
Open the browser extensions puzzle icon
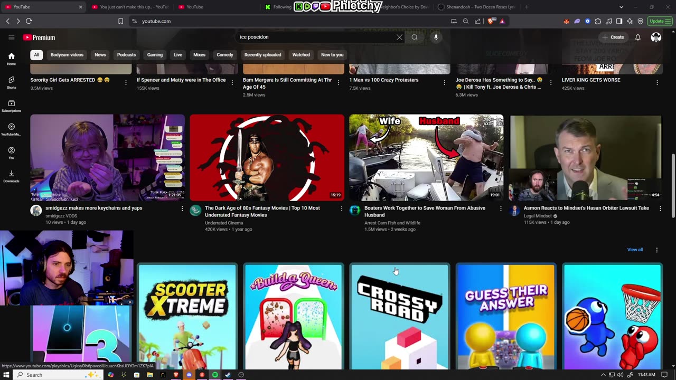[x=598, y=21]
